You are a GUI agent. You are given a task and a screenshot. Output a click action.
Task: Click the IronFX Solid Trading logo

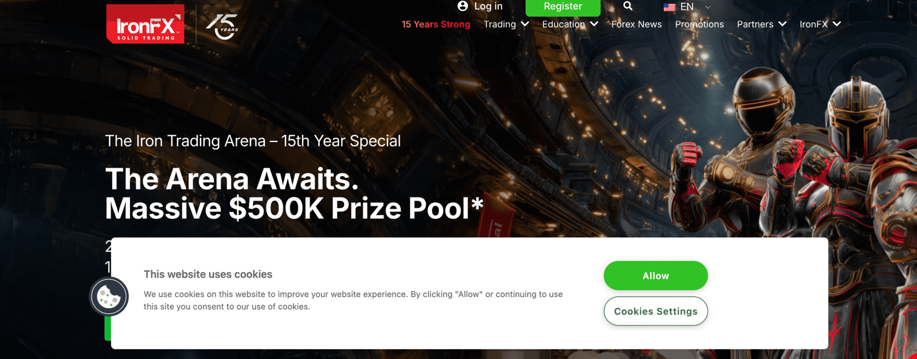coord(145,23)
